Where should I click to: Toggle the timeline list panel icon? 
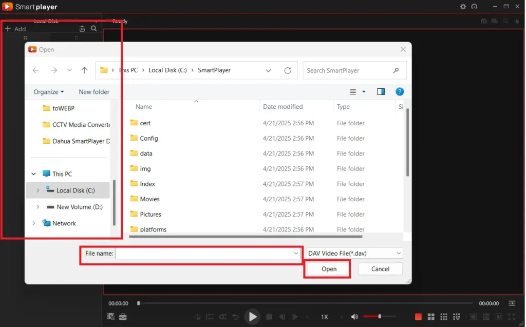pyautogui.click(x=512, y=303)
